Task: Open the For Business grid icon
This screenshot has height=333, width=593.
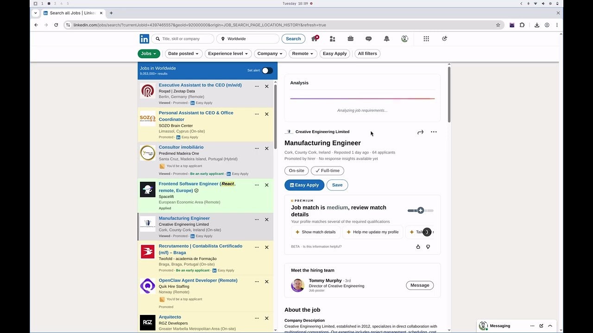Action: point(426,39)
